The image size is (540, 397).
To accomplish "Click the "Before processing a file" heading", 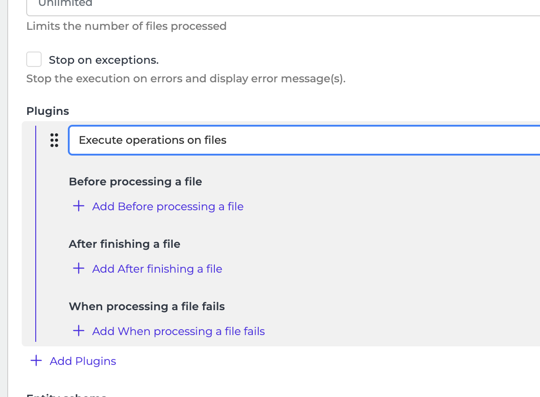I will click(135, 182).
